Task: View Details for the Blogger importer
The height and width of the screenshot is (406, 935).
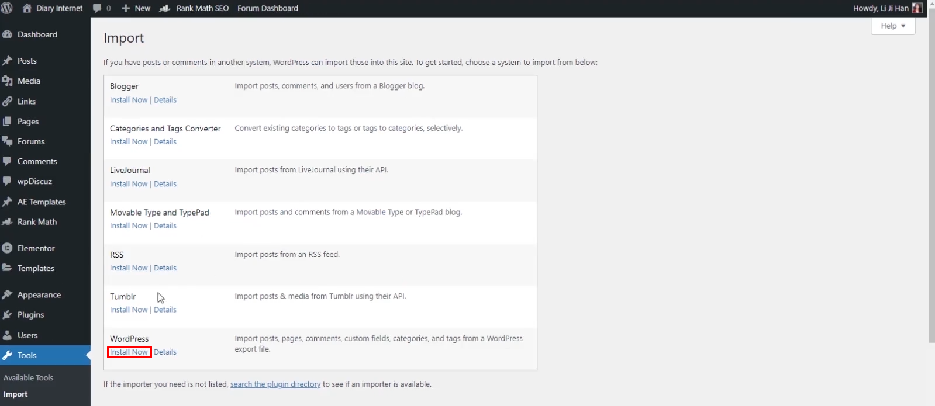Action: [x=165, y=100]
